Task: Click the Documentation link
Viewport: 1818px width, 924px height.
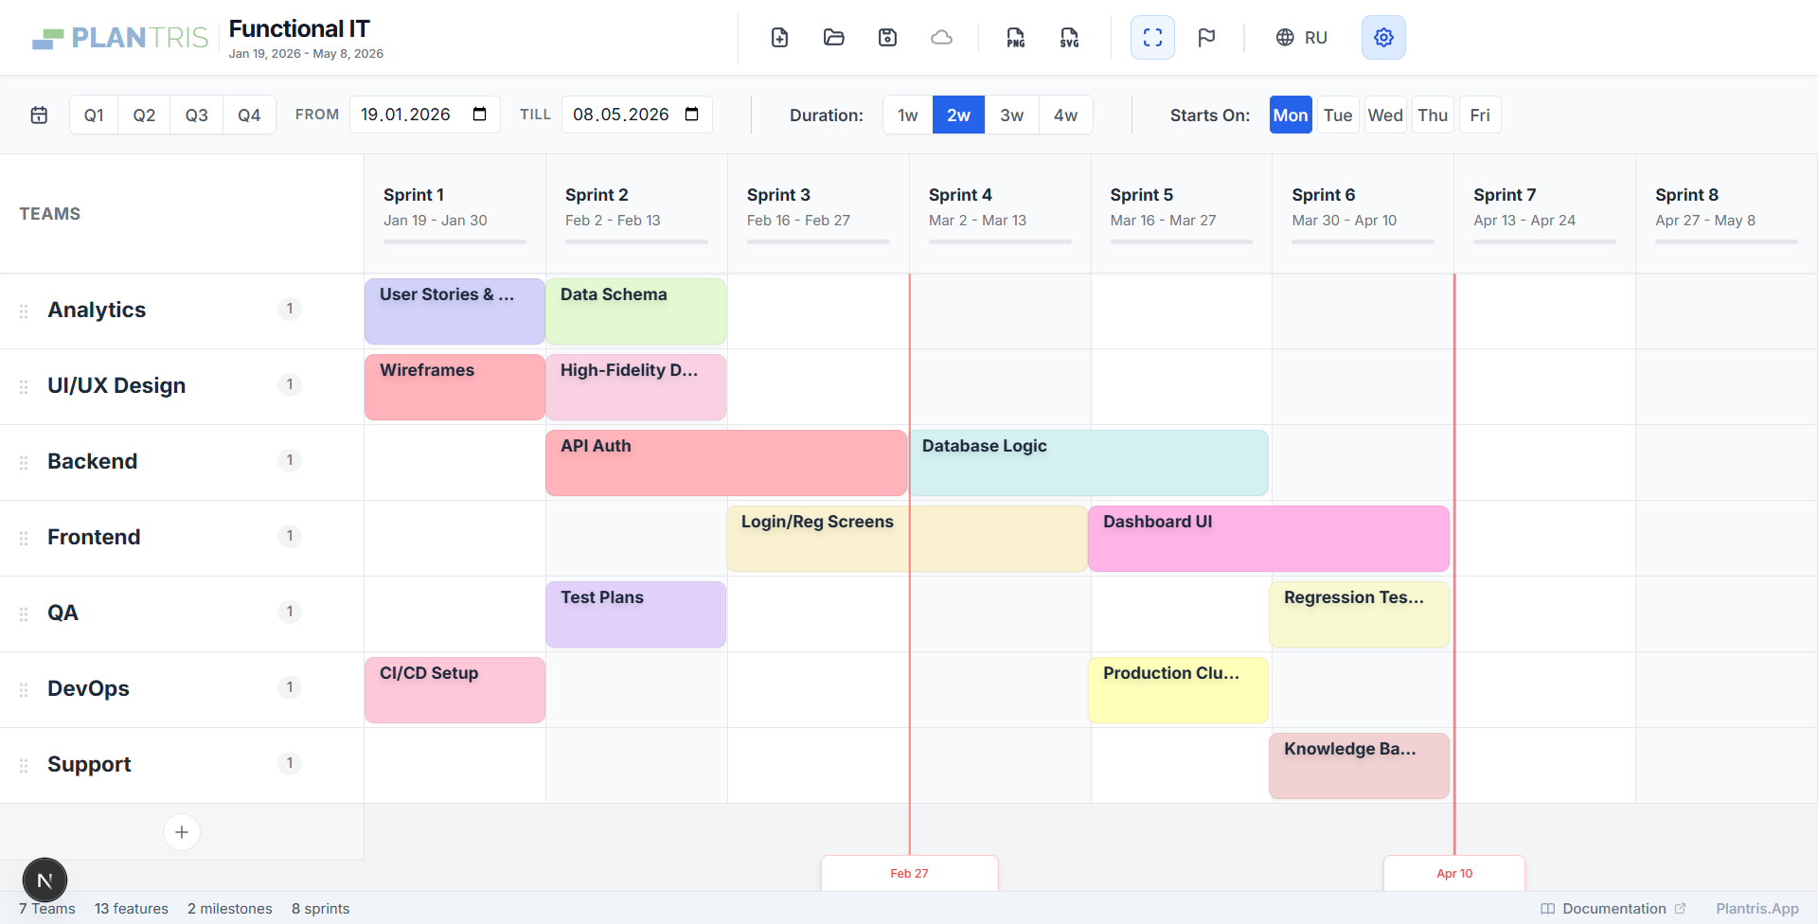Action: point(1613,908)
